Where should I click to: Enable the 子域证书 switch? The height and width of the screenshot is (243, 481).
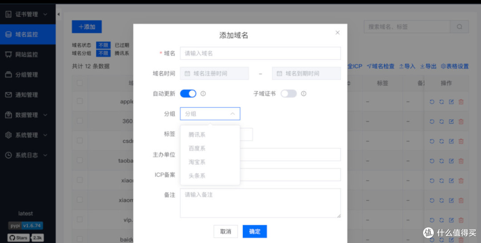[x=289, y=94]
